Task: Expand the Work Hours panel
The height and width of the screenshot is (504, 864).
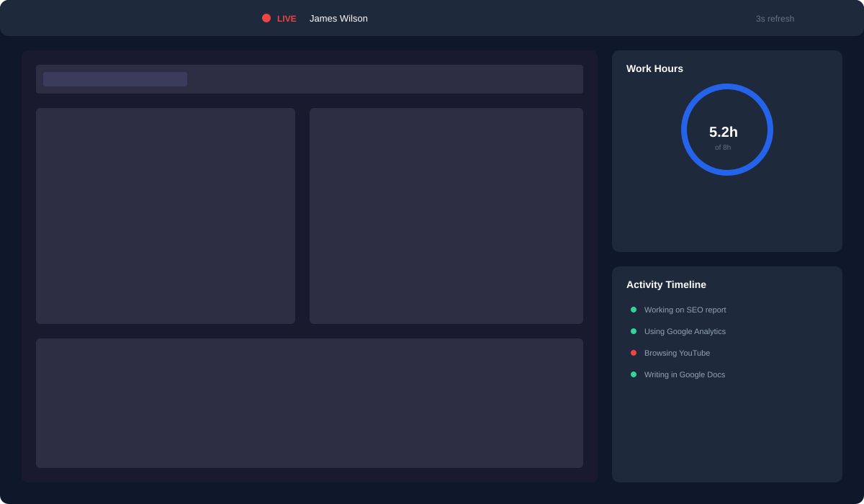Action: (x=654, y=68)
